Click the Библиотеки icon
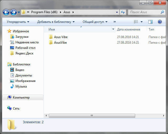Image resolution: width=168 pixels, height=134 pixels. click(9, 64)
